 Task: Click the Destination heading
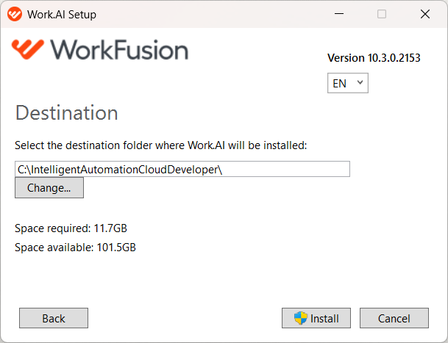pos(66,112)
